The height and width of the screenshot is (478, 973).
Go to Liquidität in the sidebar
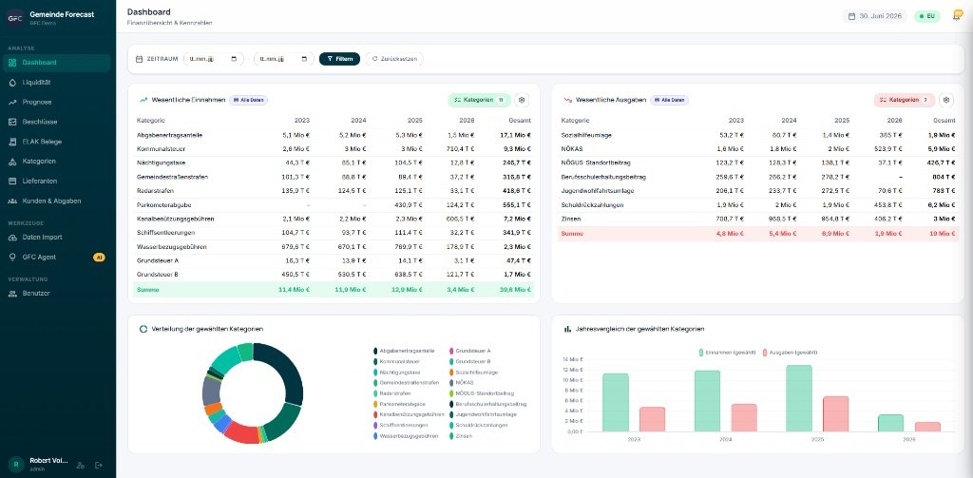coord(37,82)
